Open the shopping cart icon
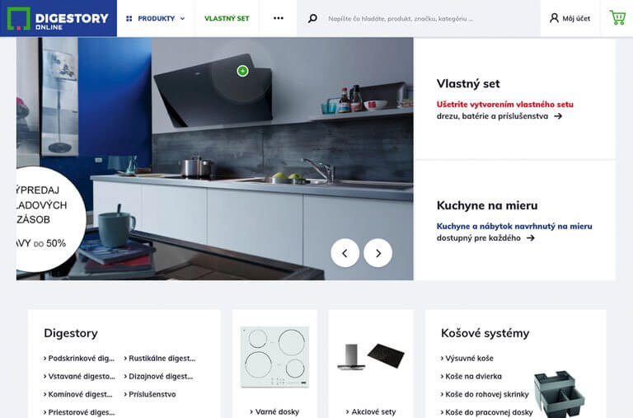 click(617, 18)
